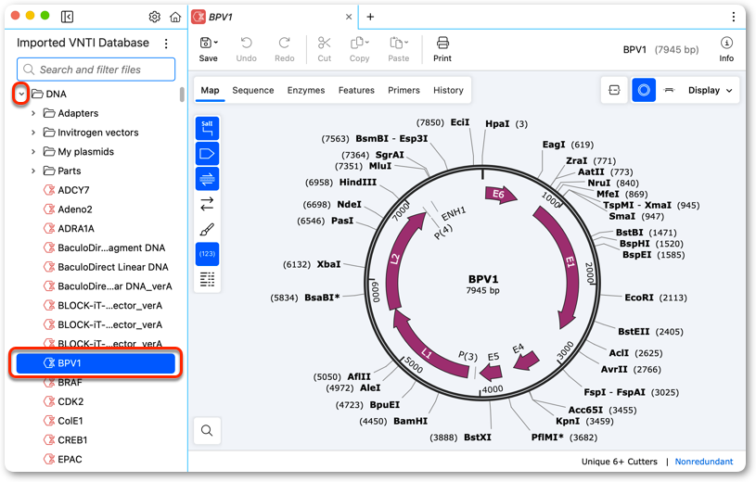The image size is (756, 482).
Task: Click the XbaI enzyme site label
Action: pos(328,264)
